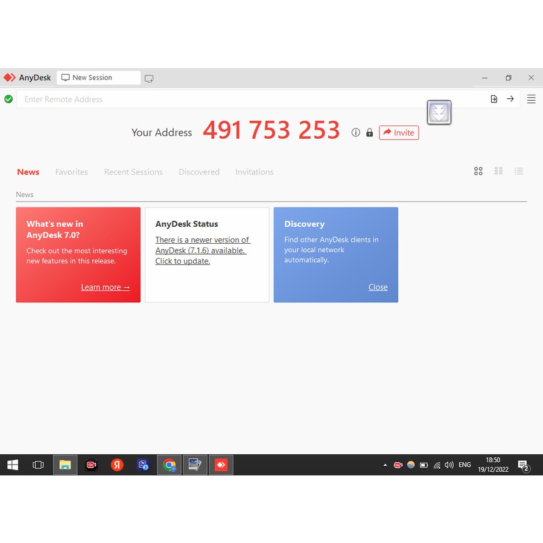
Task: Open the Recent Sessions tab
Action: (x=133, y=172)
